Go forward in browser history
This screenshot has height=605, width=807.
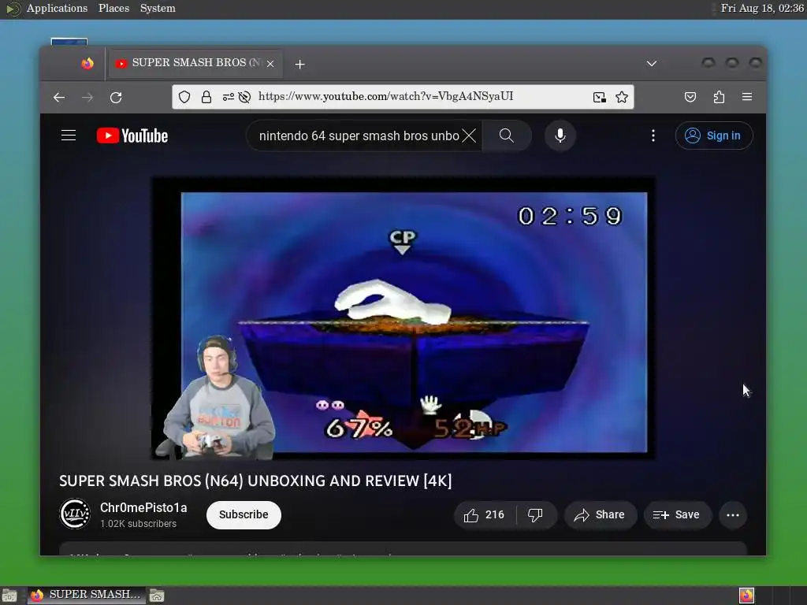pyautogui.click(x=87, y=97)
